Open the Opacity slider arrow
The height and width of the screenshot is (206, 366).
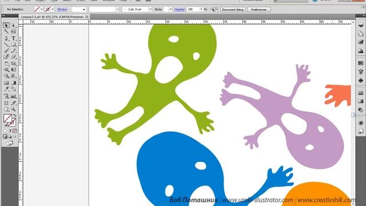coord(201,10)
